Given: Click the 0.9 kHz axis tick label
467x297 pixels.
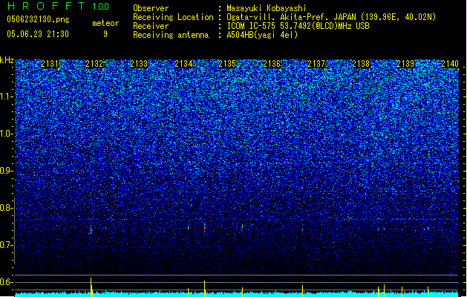Looking at the screenshot, I should [x=7, y=171].
